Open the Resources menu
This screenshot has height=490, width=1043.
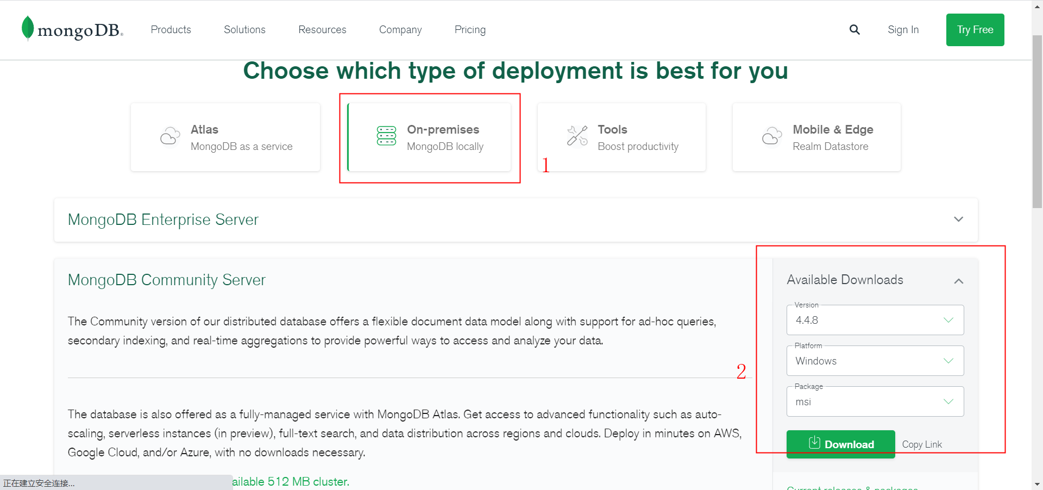[322, 30]
